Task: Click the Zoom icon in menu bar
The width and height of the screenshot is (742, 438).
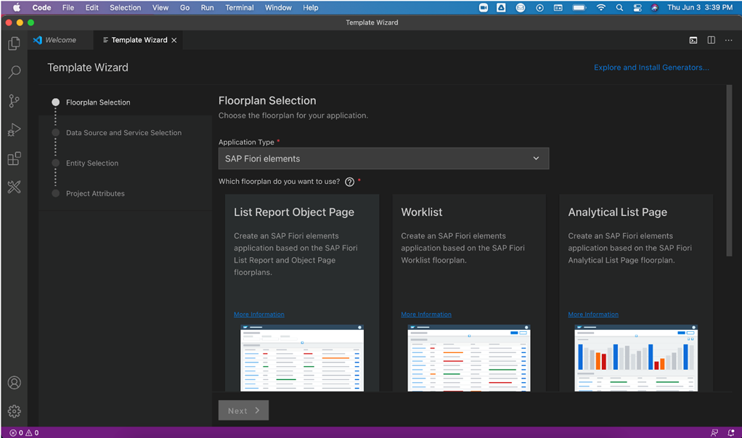Action: pos(484,7)
